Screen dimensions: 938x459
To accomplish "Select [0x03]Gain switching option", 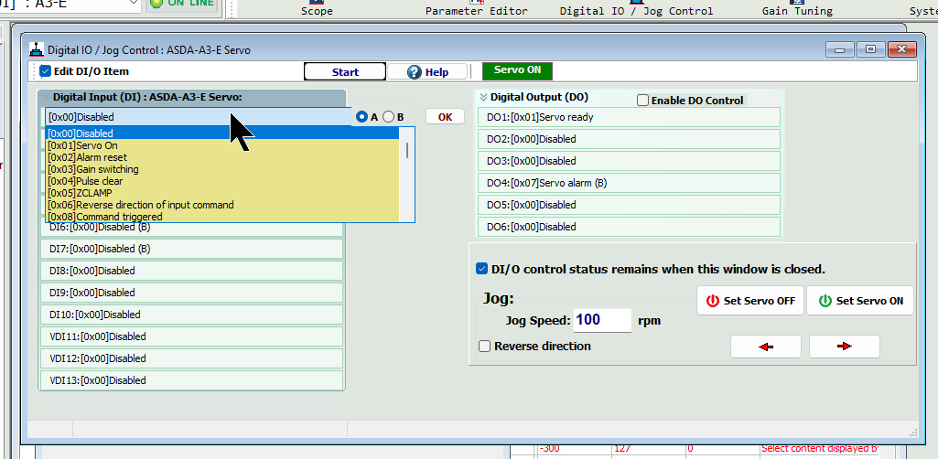I will (222, 169).
